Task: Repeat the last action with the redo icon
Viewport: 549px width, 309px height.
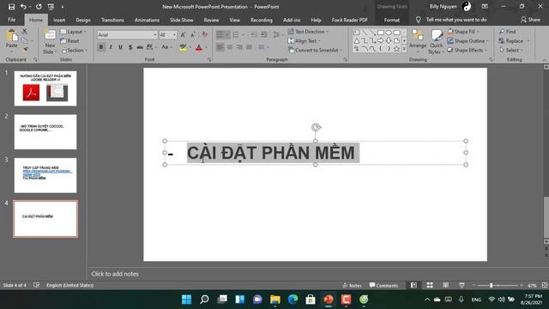Action: point(39,7)
